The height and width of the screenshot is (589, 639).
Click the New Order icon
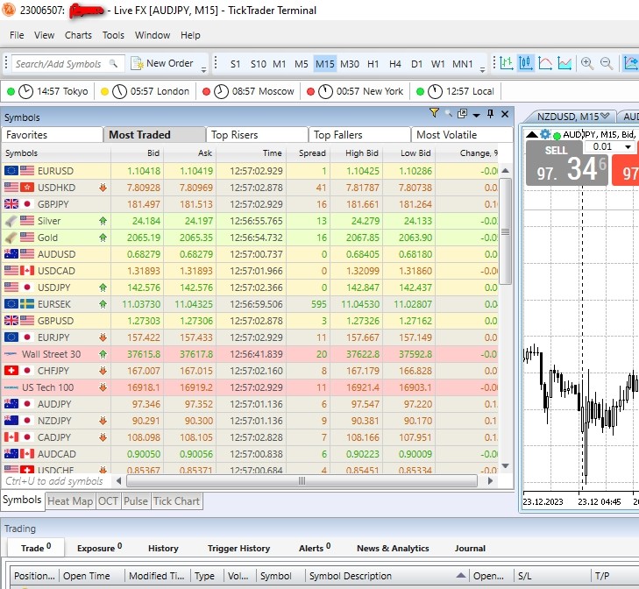pos(137,64)
